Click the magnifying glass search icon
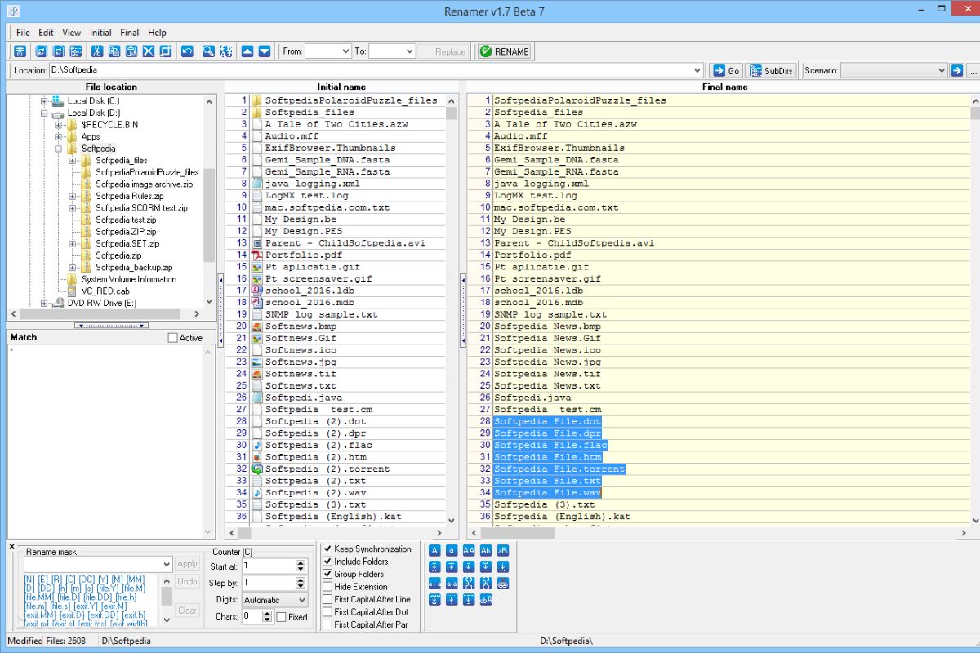 coord(208,51)
